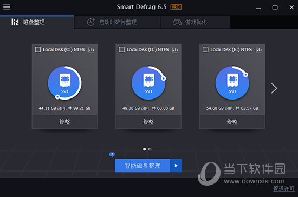Close the Smart Defrag window
298x197 pixels.
[x=291, y=8]
